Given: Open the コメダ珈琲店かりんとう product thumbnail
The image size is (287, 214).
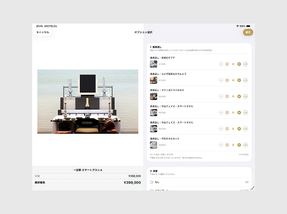Looking at the screenshot, I should point(154,80).
